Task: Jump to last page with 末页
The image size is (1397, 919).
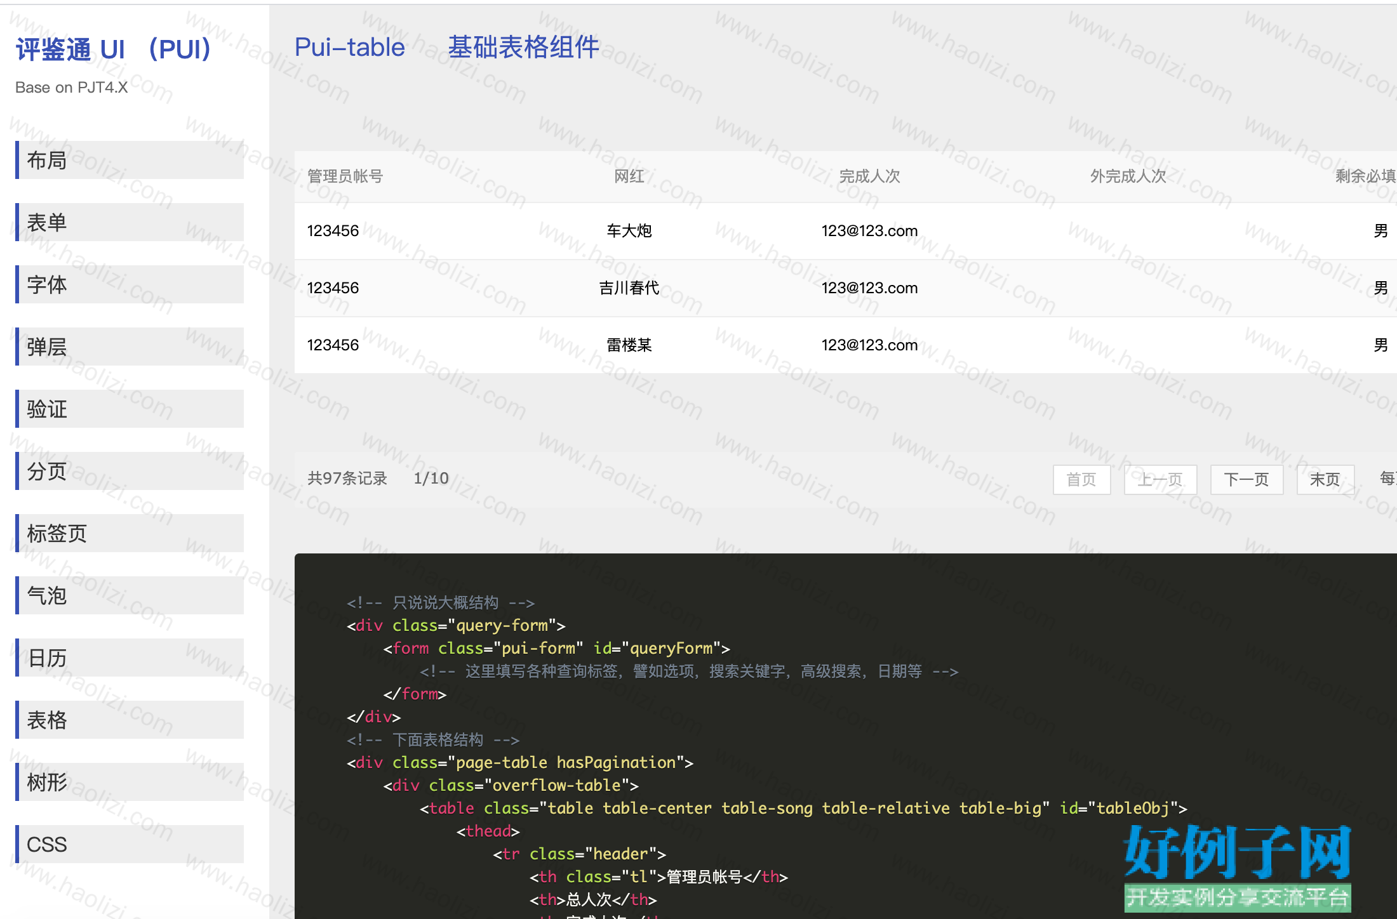Action: (1325, 479)
